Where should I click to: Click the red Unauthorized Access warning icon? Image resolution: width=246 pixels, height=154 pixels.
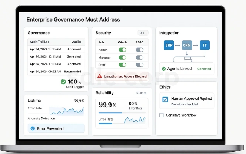(99, 76)
